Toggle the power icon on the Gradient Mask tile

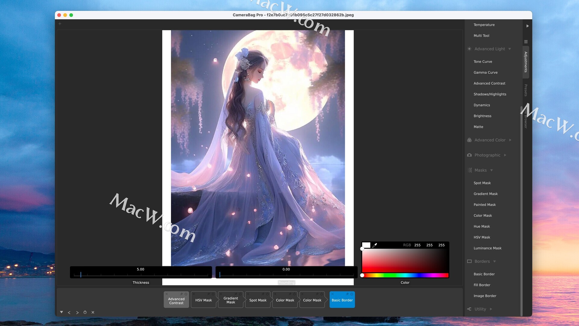point(240,294)
